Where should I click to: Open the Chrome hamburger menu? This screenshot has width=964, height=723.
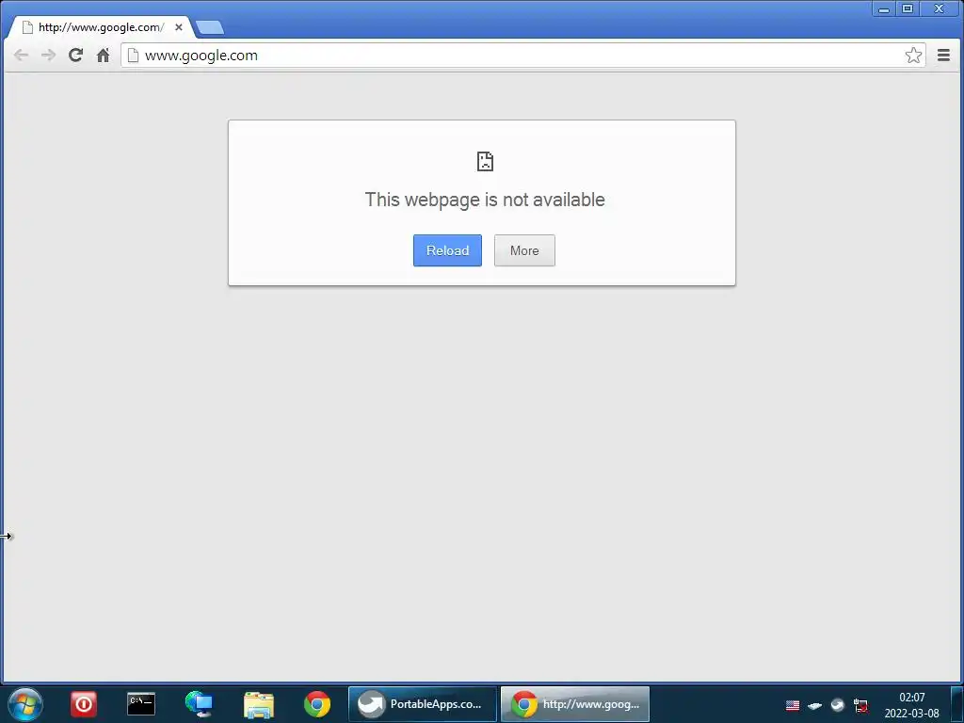point(943,56)
